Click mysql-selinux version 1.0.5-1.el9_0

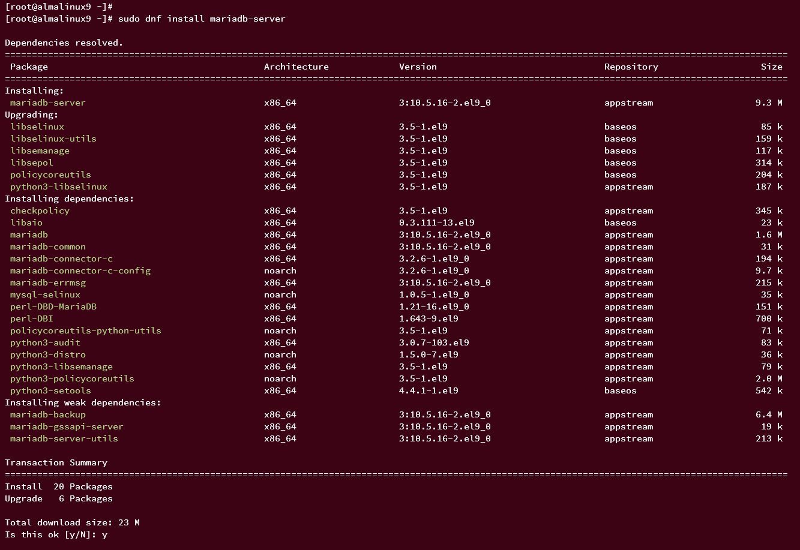[434, 294]
